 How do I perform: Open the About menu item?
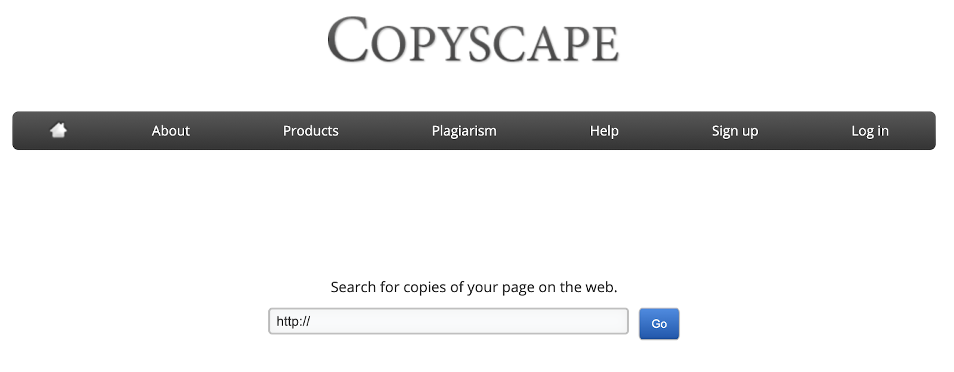(171, 131)
